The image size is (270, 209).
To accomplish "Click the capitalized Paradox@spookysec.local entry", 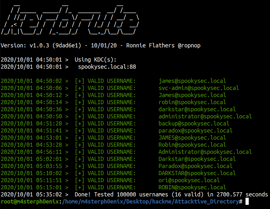I will [196, 166].
